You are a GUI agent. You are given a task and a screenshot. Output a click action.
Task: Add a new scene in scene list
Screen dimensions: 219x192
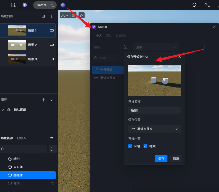43,16
